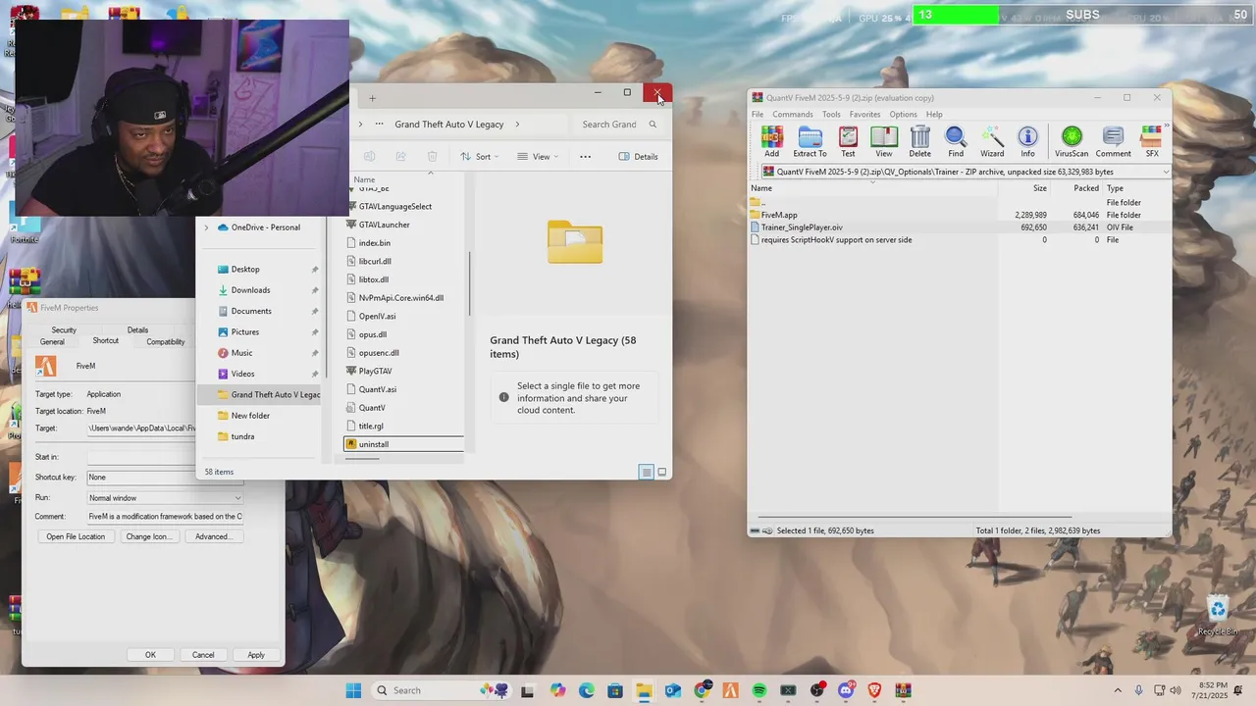Open the File menu in WinRAR
The width and height of the screenshot is (1256, 706).
click(x=758, y=115)
